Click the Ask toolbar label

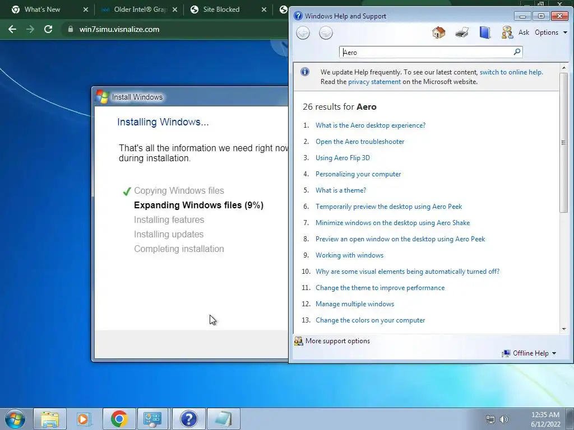(x=524, y=32)
